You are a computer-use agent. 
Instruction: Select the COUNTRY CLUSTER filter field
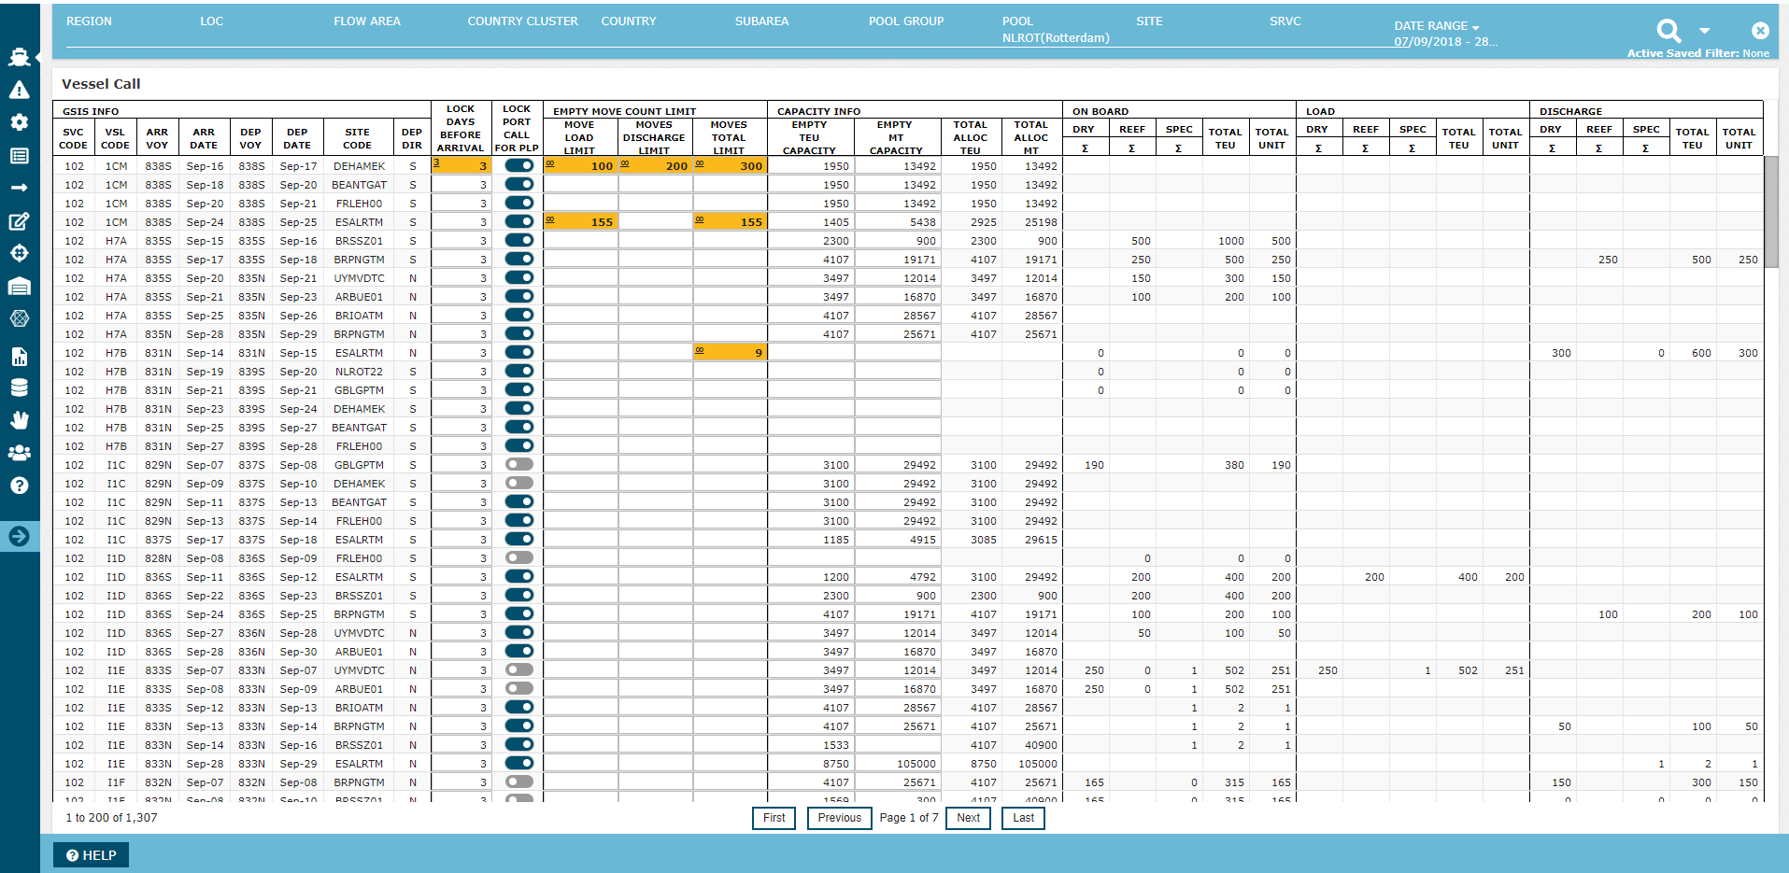coord(522,21)
